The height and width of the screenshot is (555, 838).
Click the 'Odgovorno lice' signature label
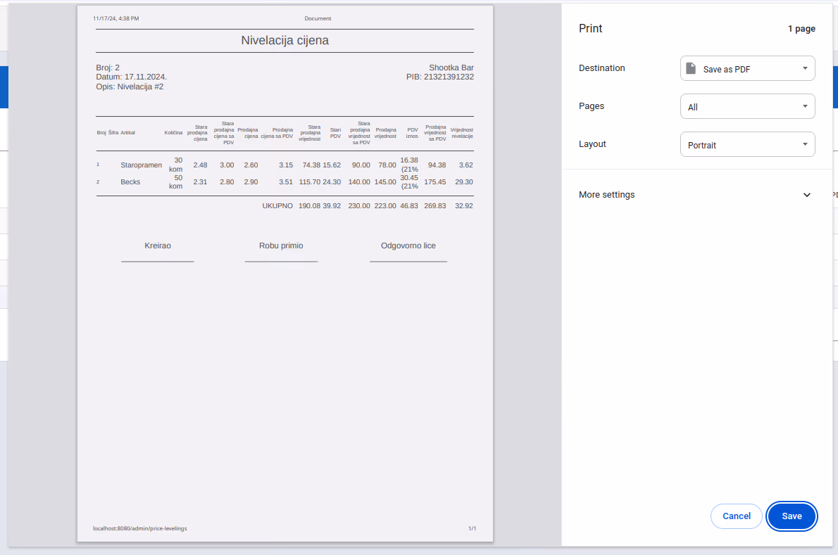click(408, 246)
